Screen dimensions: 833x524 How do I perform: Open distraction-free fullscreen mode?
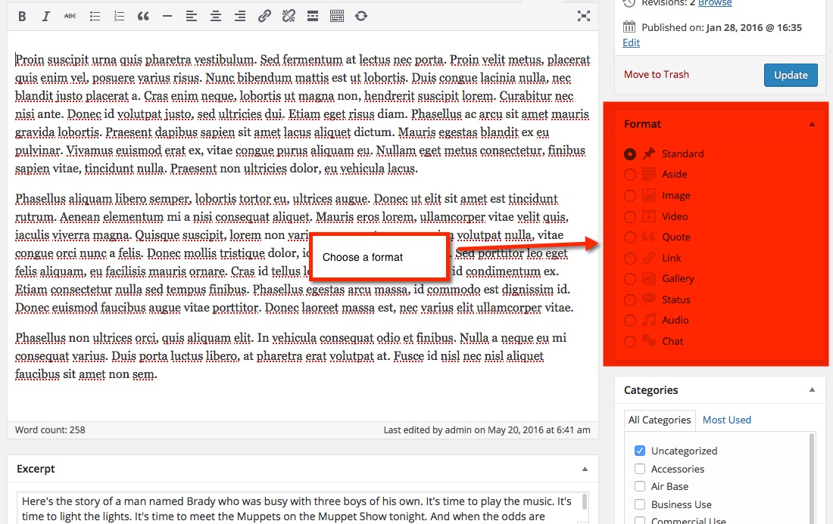pos(584,16)
